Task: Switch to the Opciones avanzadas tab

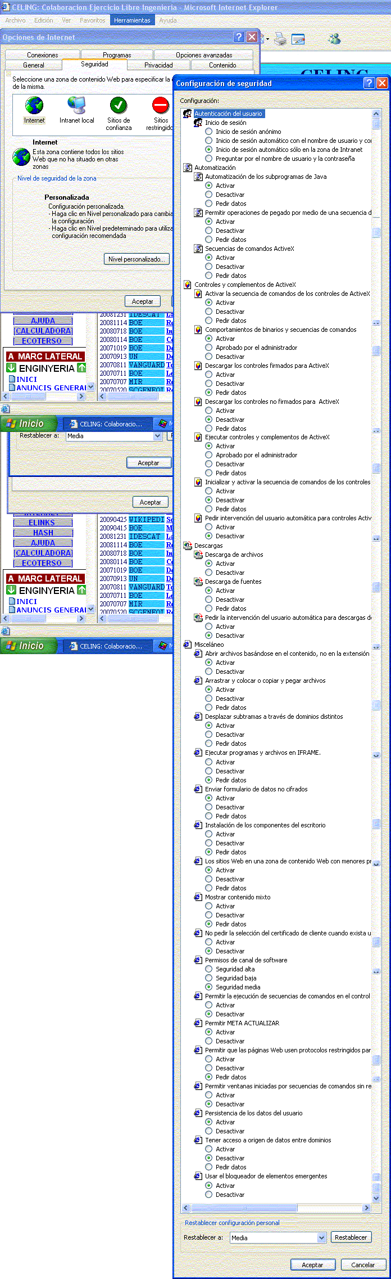Action: pos(204,55)
